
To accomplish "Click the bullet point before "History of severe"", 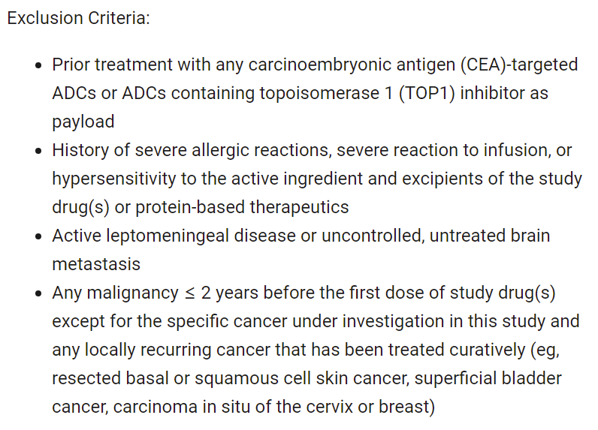I will [39, 151].
